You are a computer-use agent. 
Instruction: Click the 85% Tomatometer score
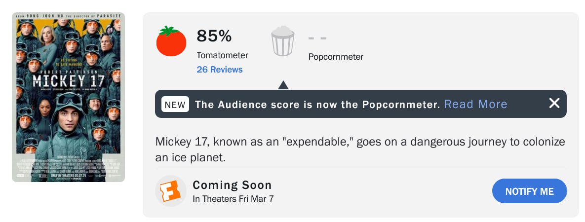(x=214, y=36)
